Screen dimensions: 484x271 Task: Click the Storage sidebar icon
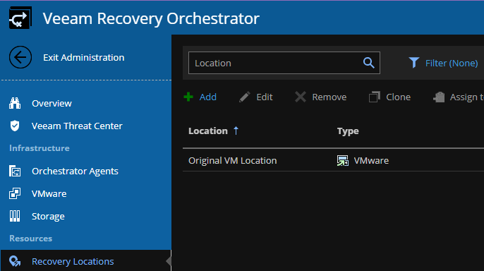(x=15, y=216)
